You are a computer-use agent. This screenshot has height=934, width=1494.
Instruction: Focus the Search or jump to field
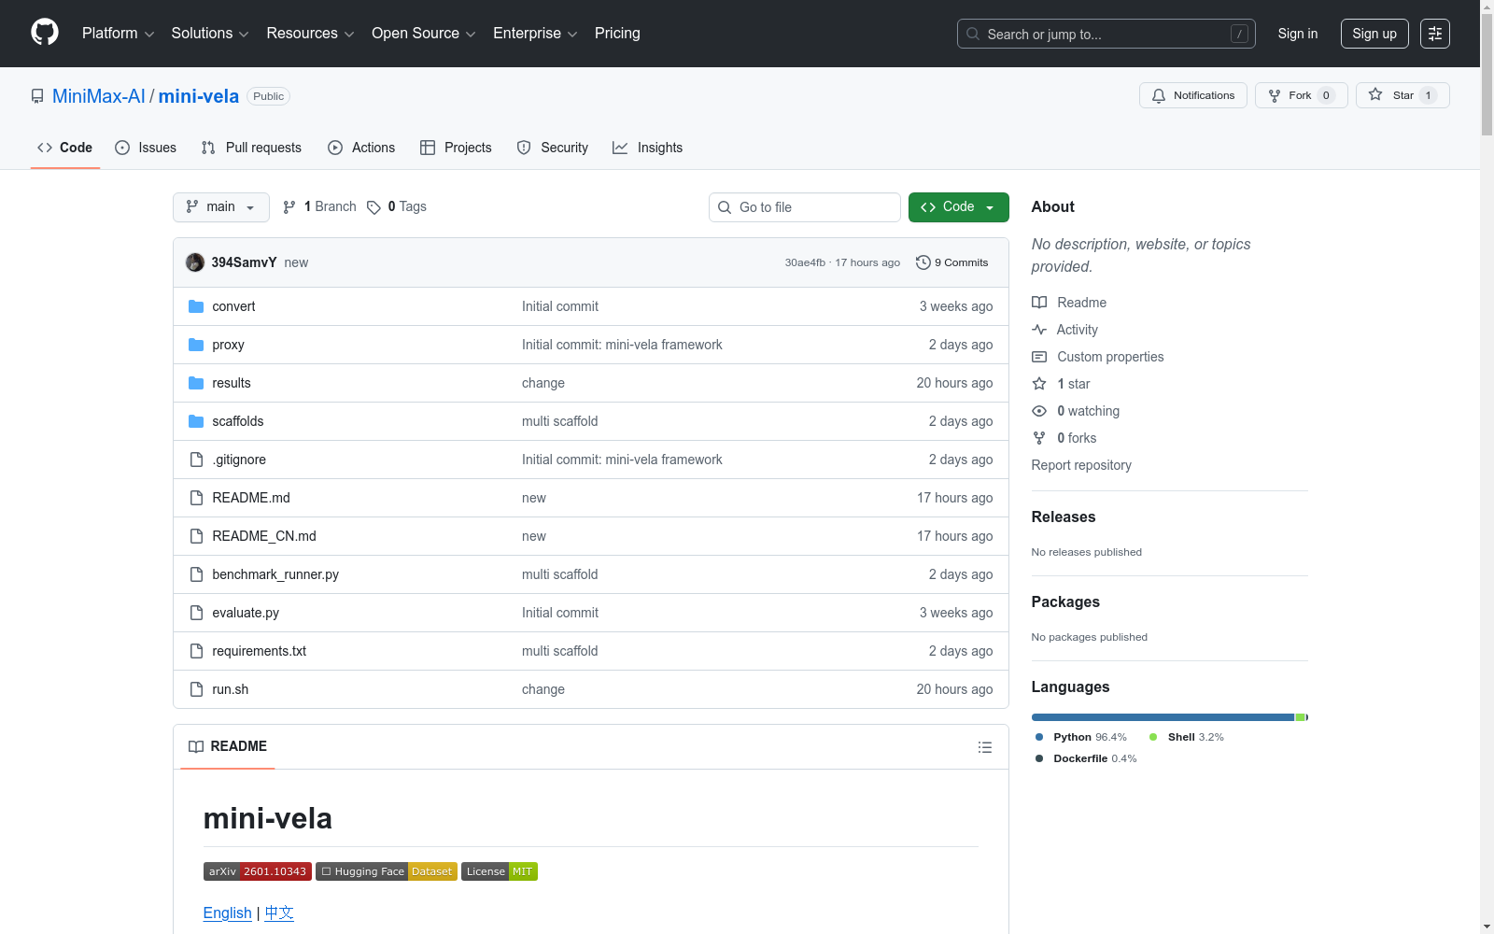click(1106, 34)
